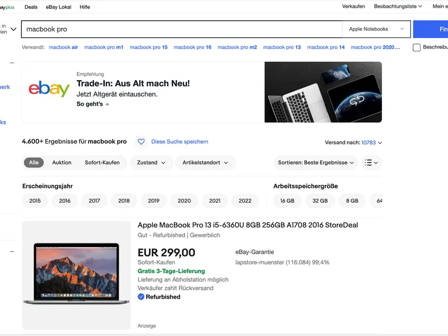Select the Alle filter pill
Viewport: 448px width, 336px height.
34,162
